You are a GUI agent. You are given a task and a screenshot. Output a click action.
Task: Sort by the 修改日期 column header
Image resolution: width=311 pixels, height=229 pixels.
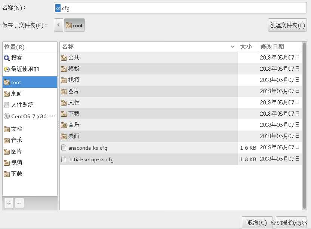(x=280, y=47)
